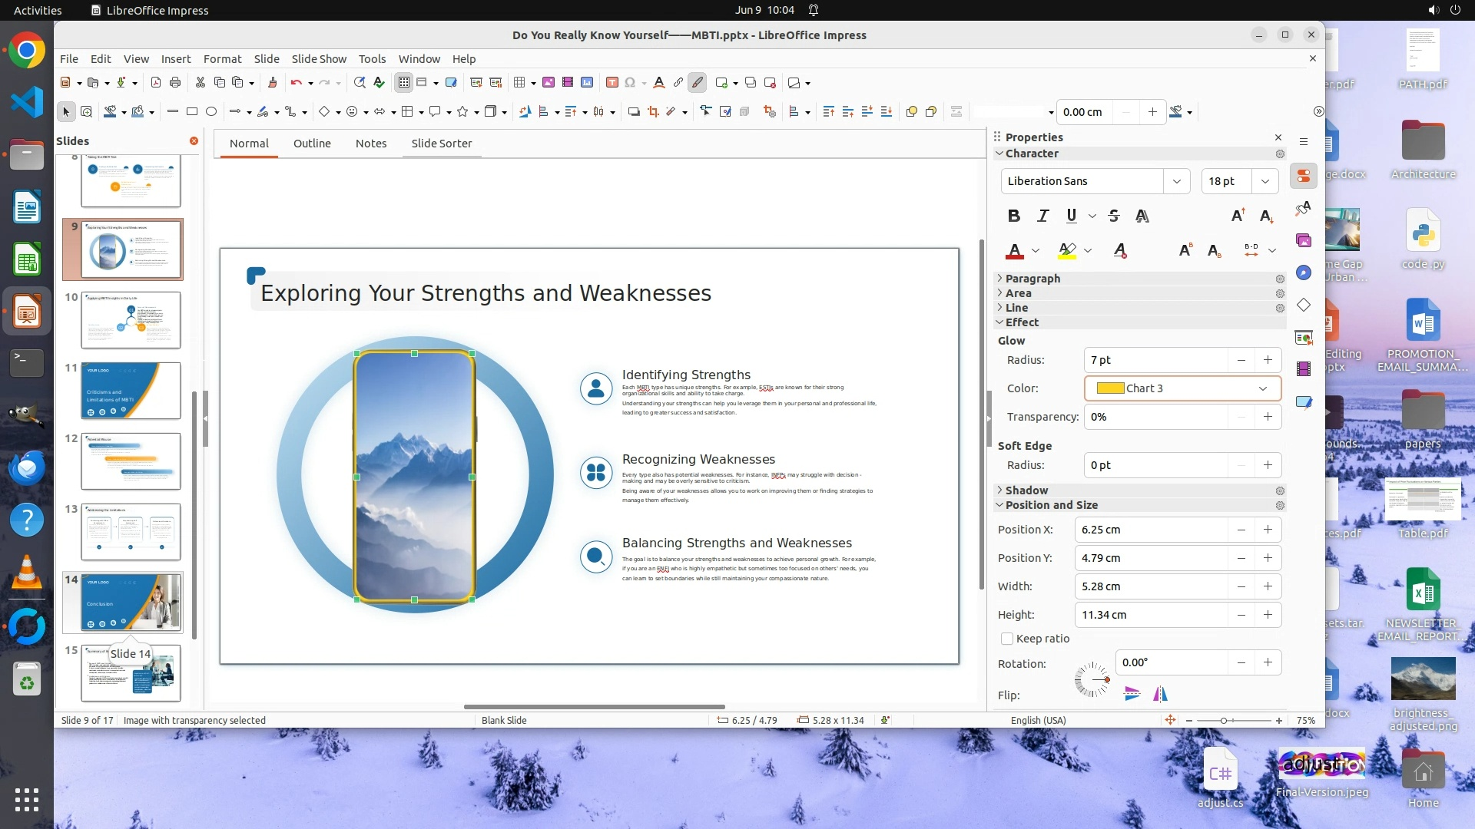
Task: Flip image horizontally in Position panel
Action: click(1160, 695)
